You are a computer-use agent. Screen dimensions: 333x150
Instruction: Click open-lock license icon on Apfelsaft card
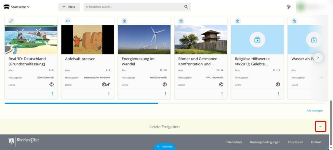click(108, 84)
